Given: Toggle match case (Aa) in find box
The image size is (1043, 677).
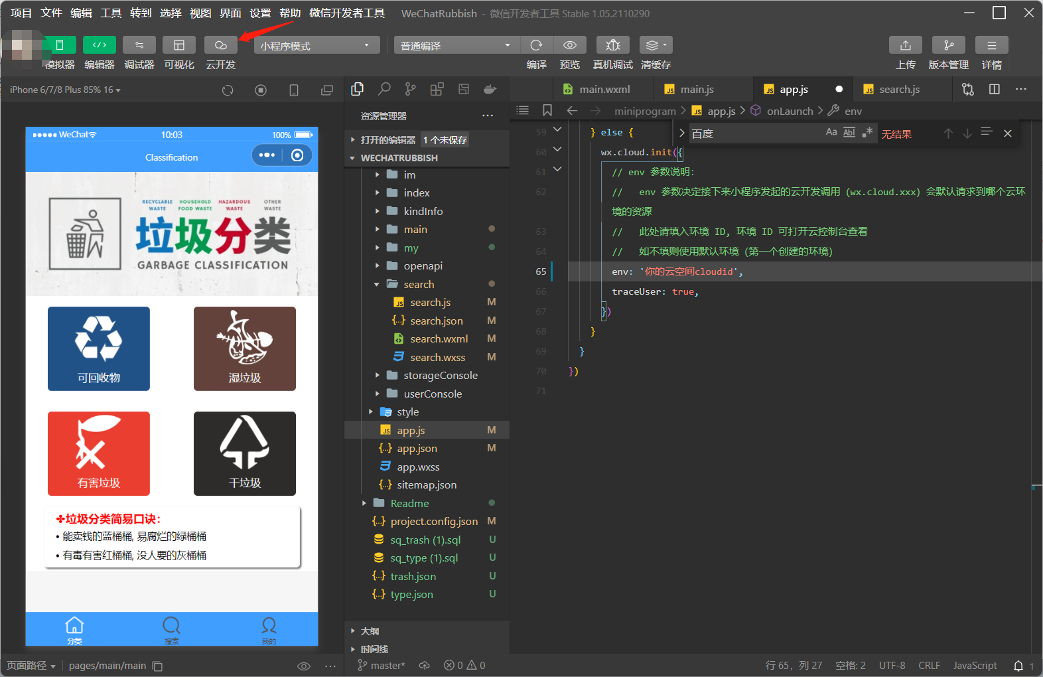Looking at the screenshot, I should point(831,133).
